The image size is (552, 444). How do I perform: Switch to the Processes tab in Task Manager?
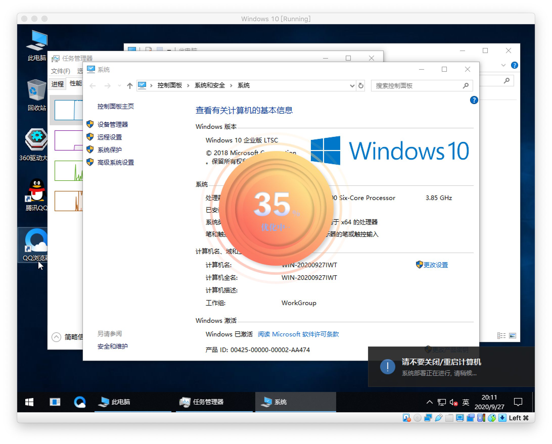[x=57, y=84]
